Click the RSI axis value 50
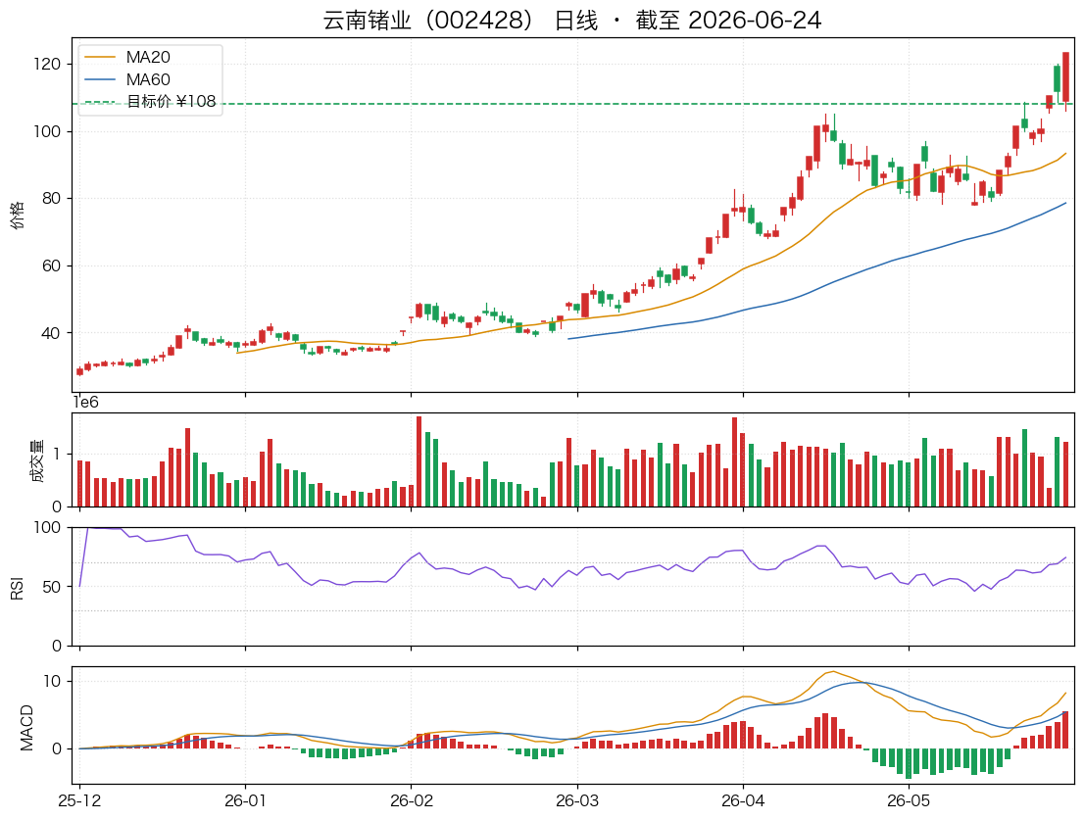This screenshot has width=1084, height=820. click(x=51, y=587)
